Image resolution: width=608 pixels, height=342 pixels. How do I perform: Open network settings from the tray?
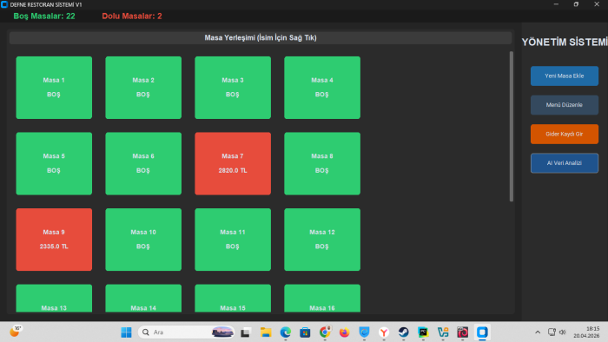point(552,332)
